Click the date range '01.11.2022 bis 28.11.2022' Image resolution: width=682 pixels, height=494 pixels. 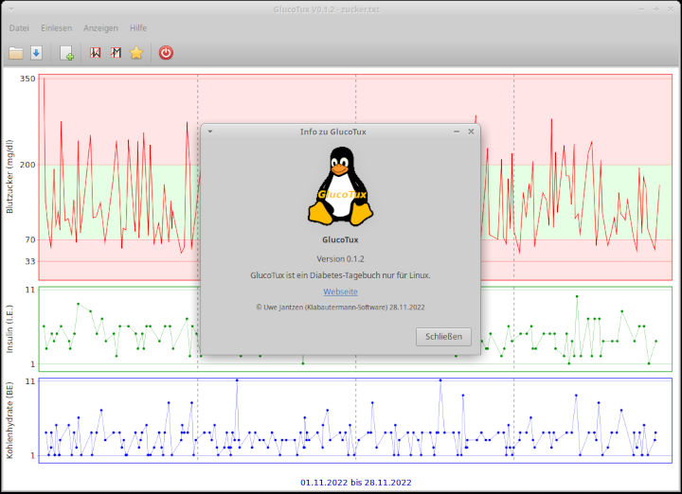[x=356, y=483]
